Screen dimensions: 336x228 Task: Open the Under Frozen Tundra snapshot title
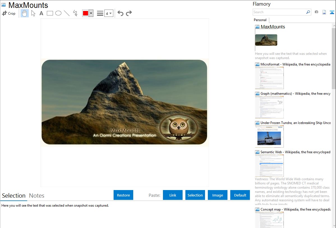tap(296, 123)
